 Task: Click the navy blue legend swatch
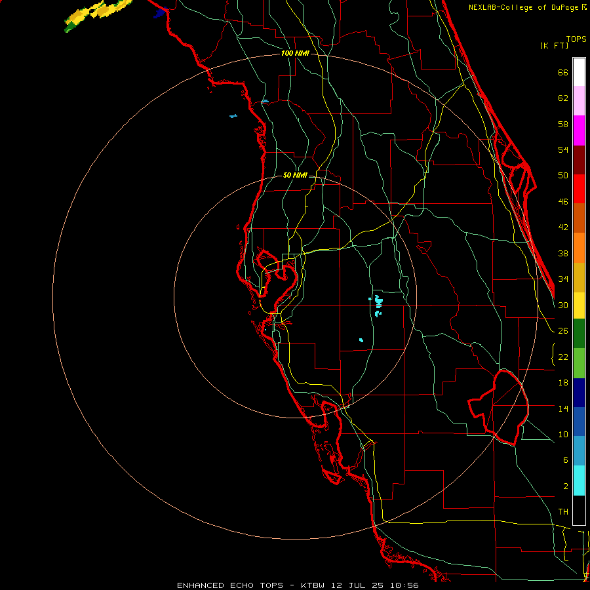579,393
